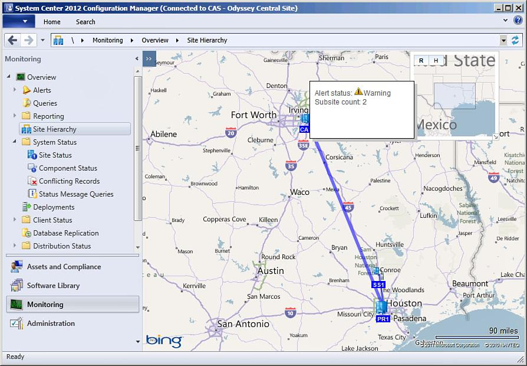Refresh the Site Hierarchy view
Image resolution: width=527 pixels, height=366 pixels.
[515, 40]
